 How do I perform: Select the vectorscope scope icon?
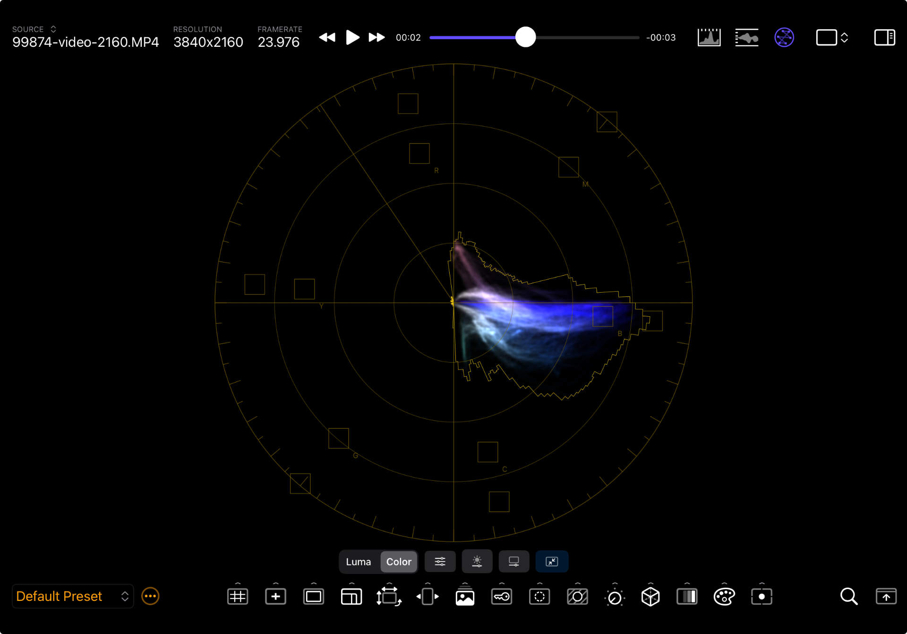point(784,37)
